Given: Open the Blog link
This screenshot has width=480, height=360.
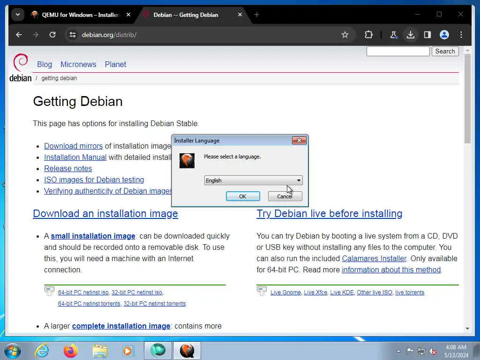Looking at the screenshot, I should click(x=45, y=64).
